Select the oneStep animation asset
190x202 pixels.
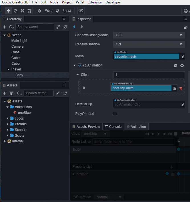click(x=22, y=113)
